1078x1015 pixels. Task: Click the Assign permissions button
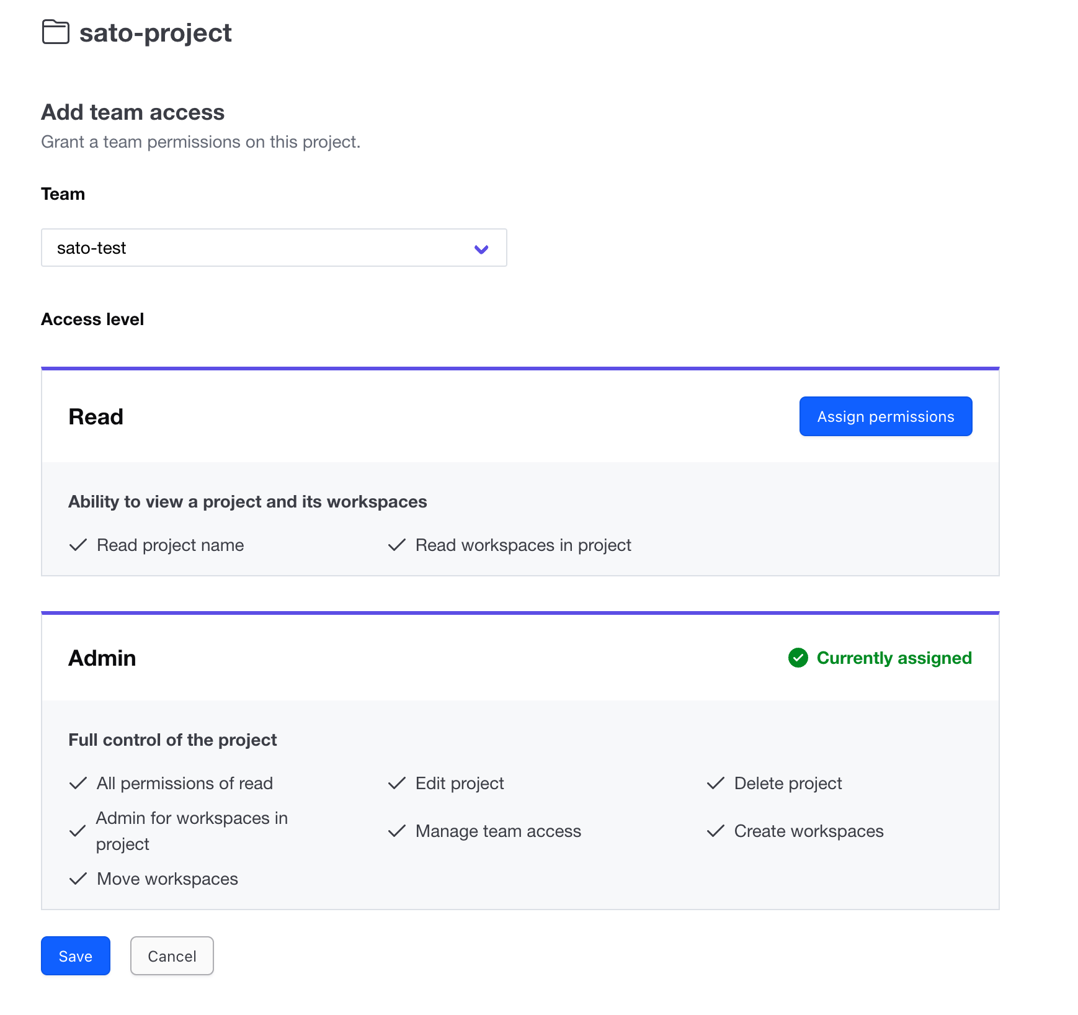click(885, 416)
